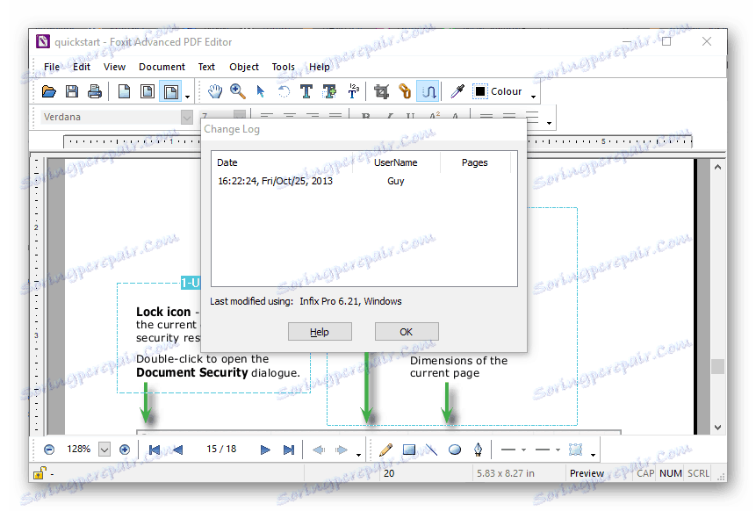Select the Ellipse drawing tool
The height and width of the screenshot is (511, 756).
(x=455, y=450)
